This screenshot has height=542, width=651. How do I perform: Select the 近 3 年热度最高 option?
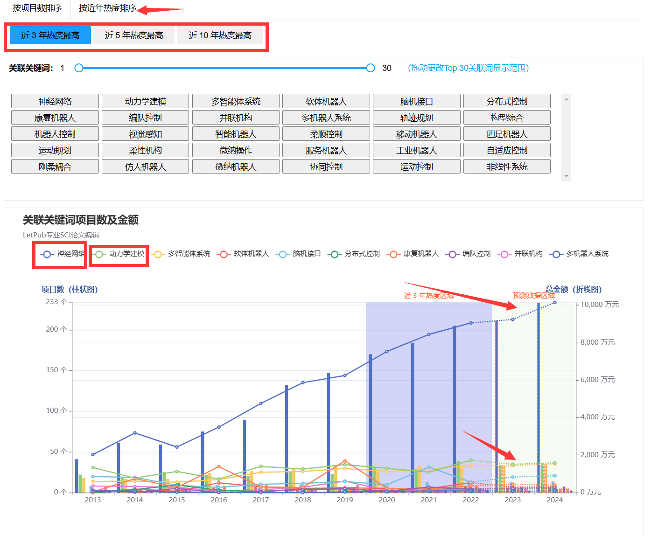pos(50,35)
